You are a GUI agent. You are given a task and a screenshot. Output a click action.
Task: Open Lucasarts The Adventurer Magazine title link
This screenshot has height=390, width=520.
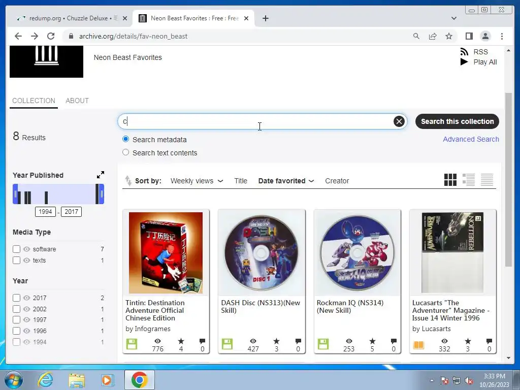coord(451,310)
